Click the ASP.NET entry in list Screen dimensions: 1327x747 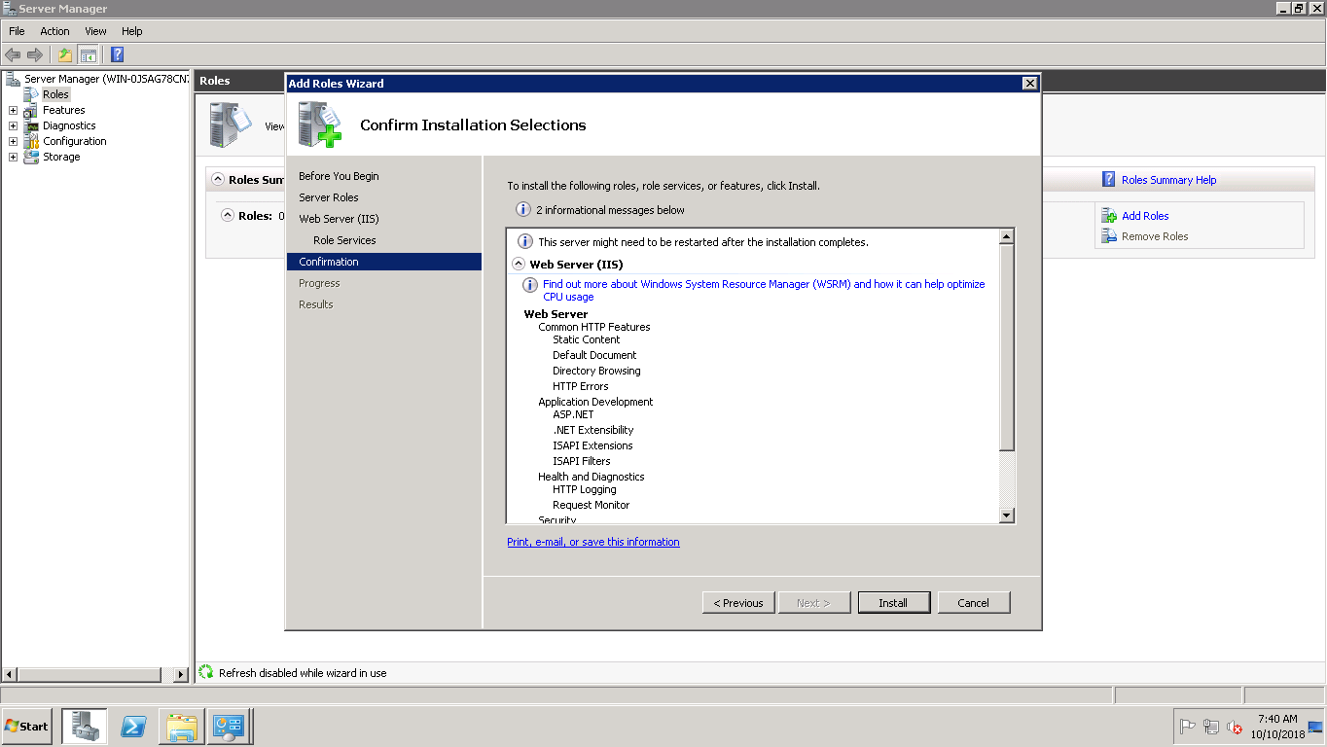click(x=573, y=414)
